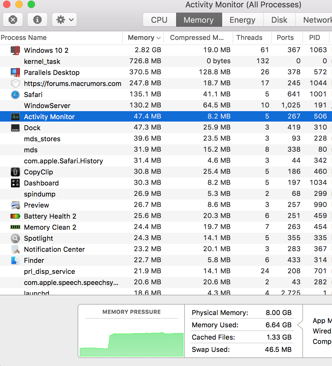Select the kernel_task process row
Screen dimensions: 332x366
[x=166, y=61]
